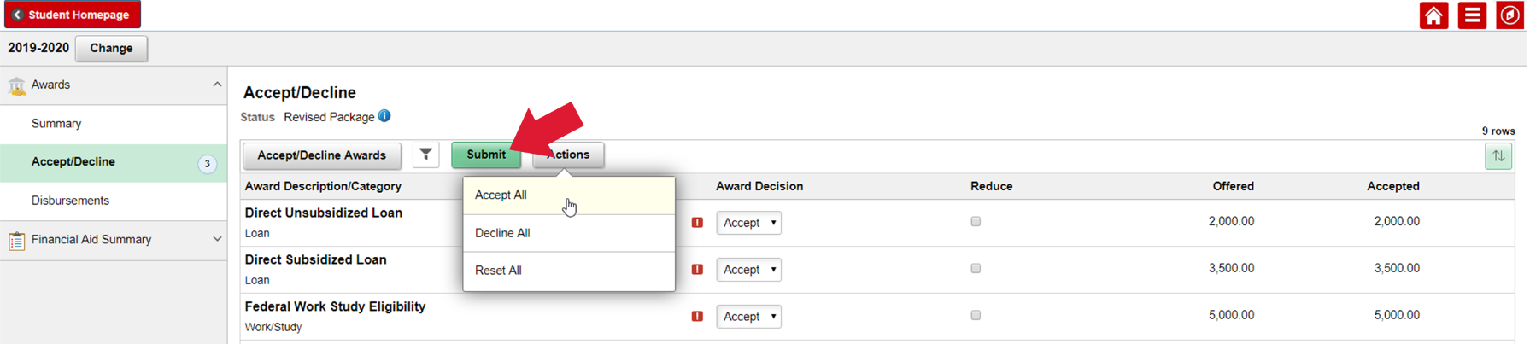Viewport: 1530px width, 344px height.
Task: Check Reduce box for Federal Work Study
Action: 976,316
